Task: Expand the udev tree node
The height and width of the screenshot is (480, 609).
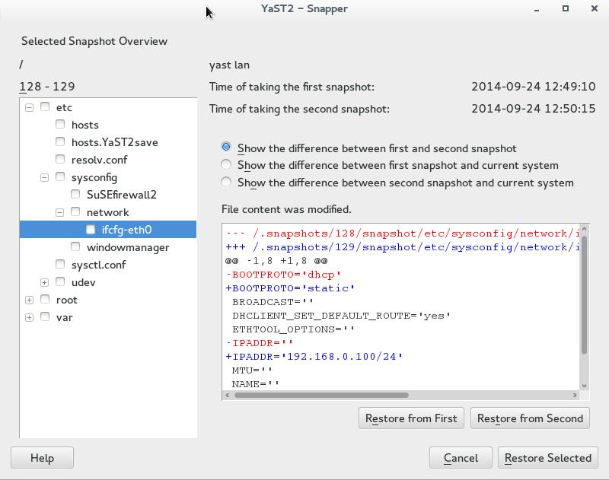Action: point(44,282)
